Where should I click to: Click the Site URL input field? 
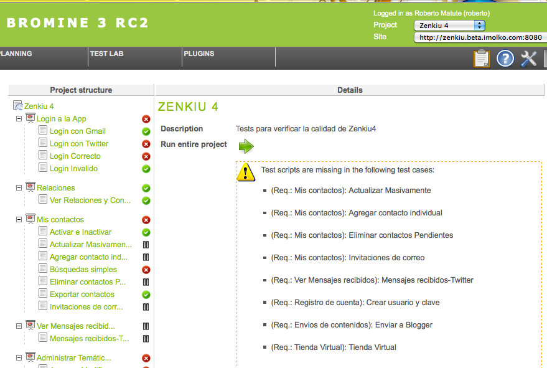(x=480, y=37)
